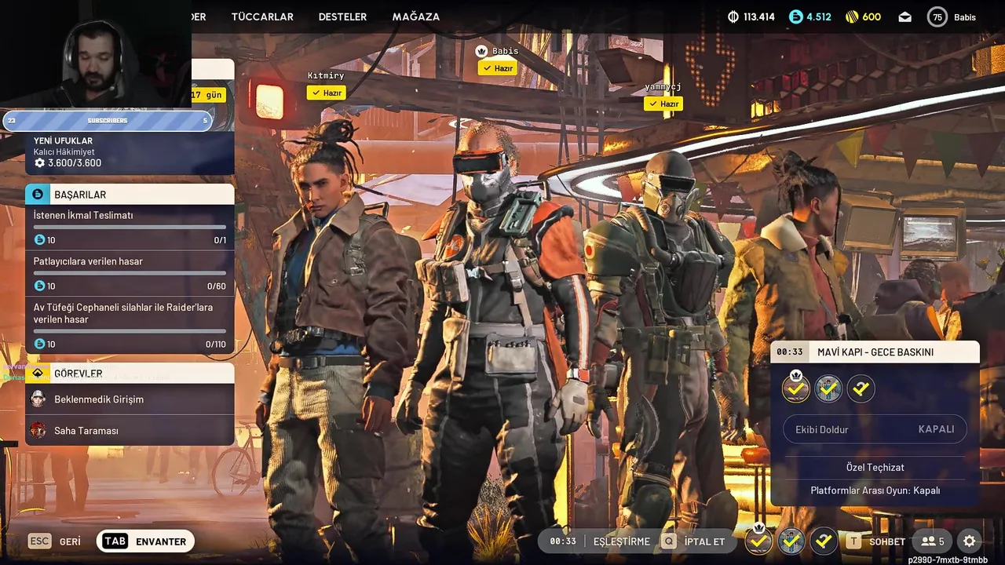Click the Saha Taraması trader avatar
The width and height of the screenshot is (1005, 565).
(38, 431)
